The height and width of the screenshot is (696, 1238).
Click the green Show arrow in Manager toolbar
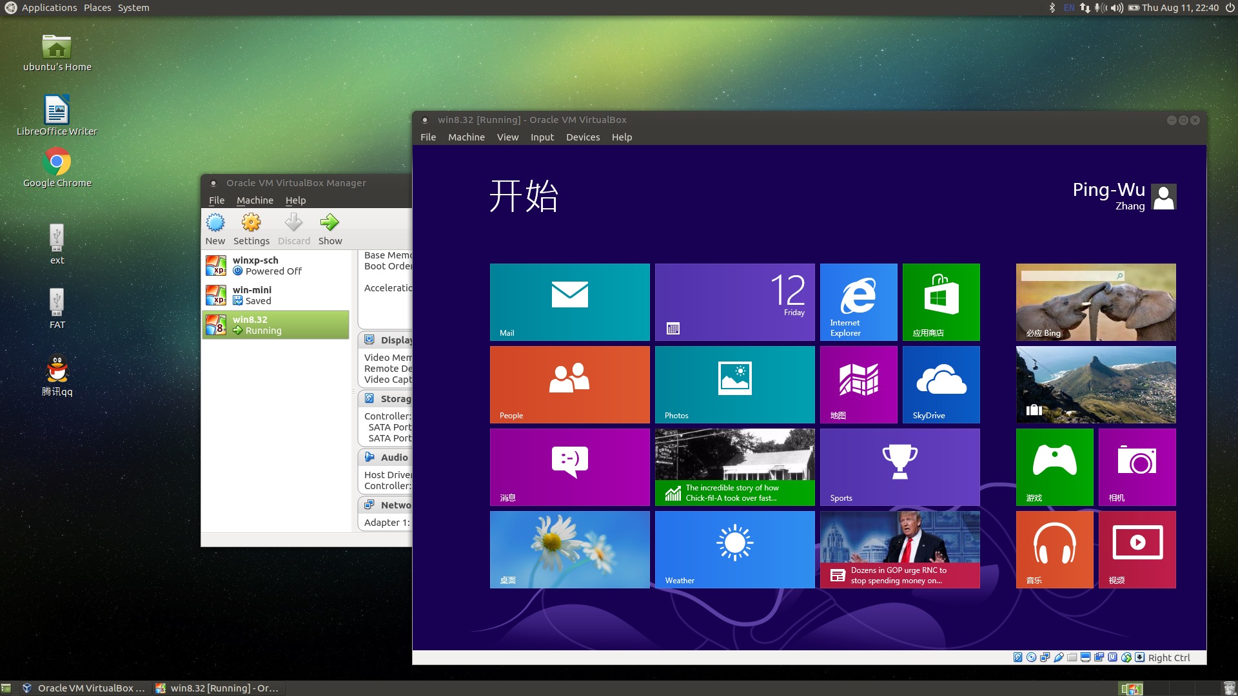(329, 223)
